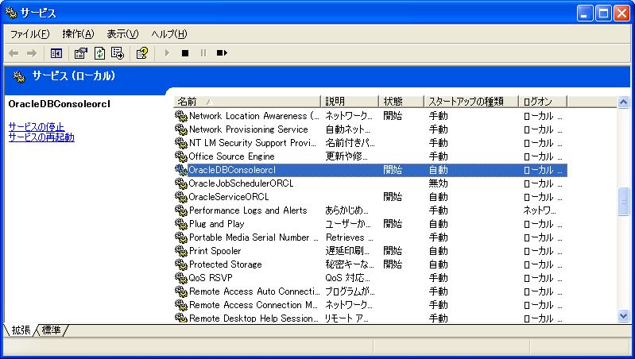This screenshot has height=359, width=635.
Task: Open the 操作(A) menu
Action: coord(78,34)
